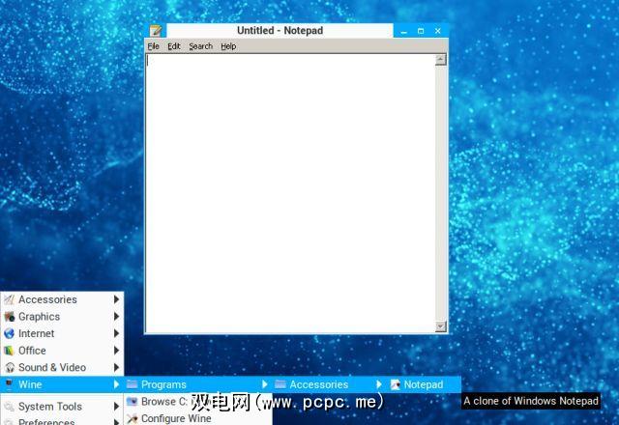Close the Notepad window
The height and width of the screenshot is (425, 619).
(x=438, y=31)
